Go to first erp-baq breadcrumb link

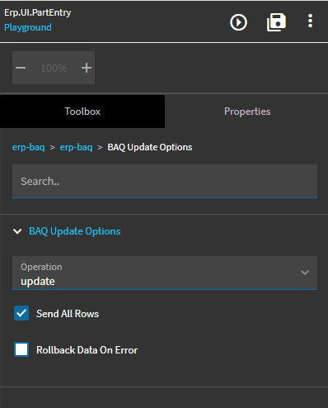point(29,147)
